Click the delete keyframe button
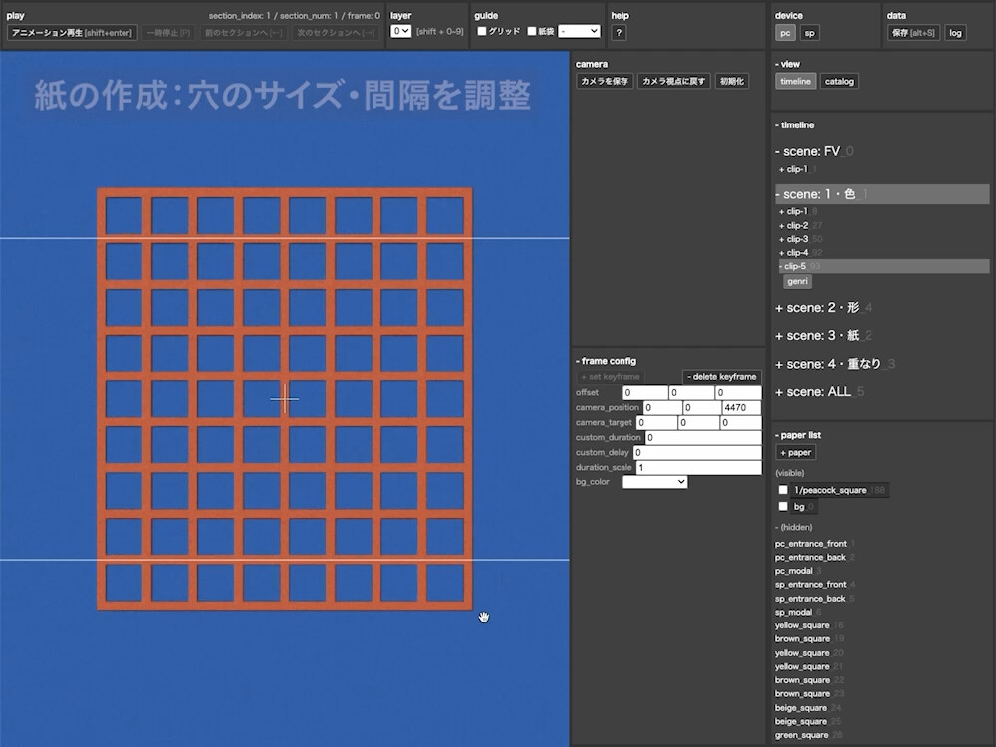Screen dimensions: 996x747 click(722, 377)
